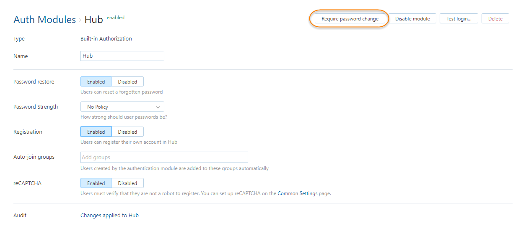The height and width of the screenshot is (226, 526).
Task: Click the Hub page title
Action: pyautogui.click(x=94, y=20)
